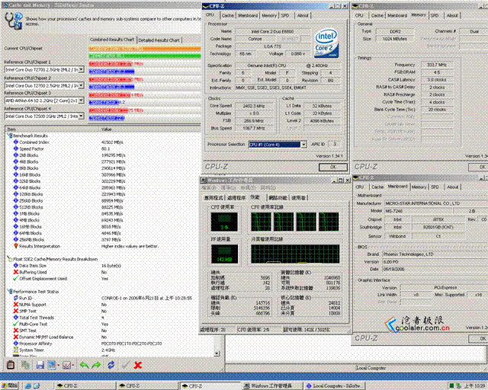This screenshot has height=390, width=488.
Task: Click the orange current CPU result bar
Action: tap(145, 49)
